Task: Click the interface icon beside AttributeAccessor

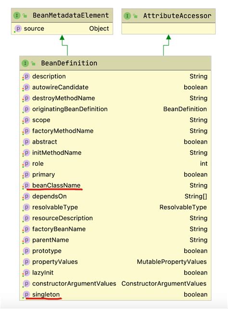Action: click(x=127, y=16)
